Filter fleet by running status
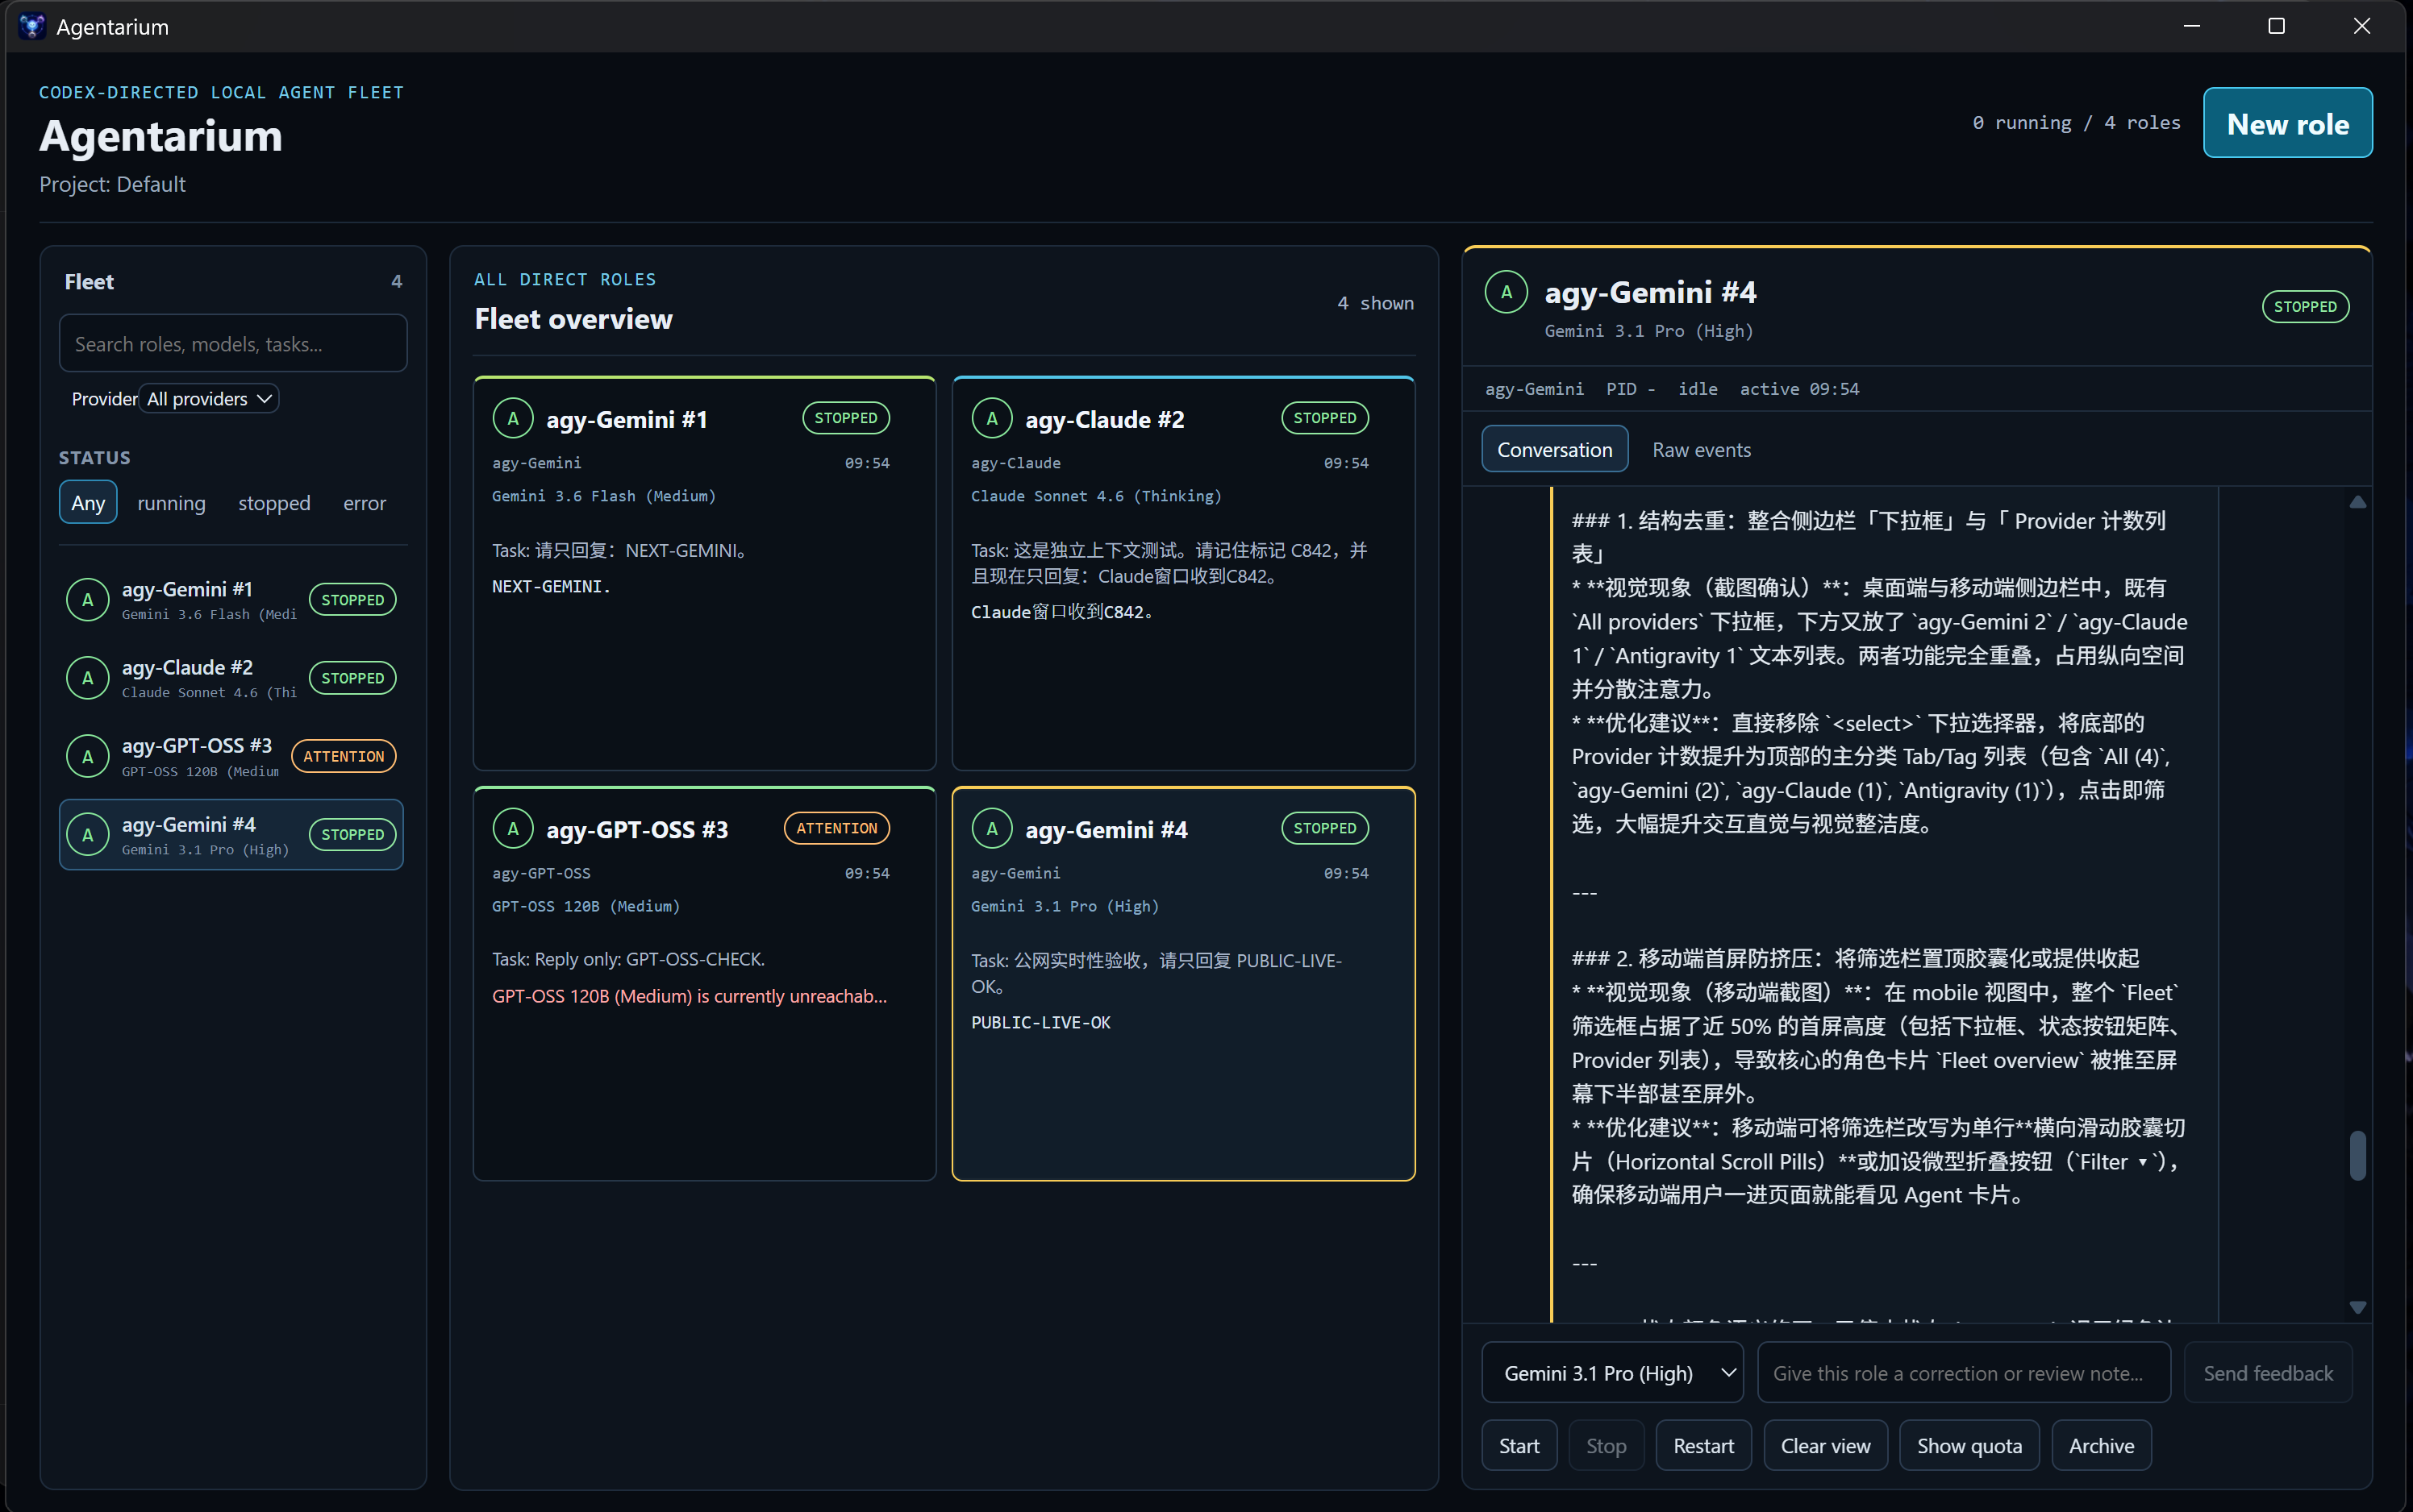Screen dimensions: 2413x1512 171,503
